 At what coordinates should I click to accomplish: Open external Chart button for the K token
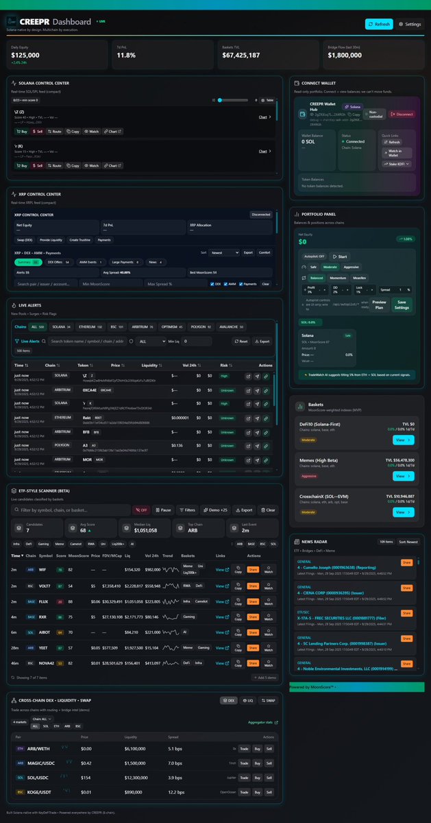point(112,165)
